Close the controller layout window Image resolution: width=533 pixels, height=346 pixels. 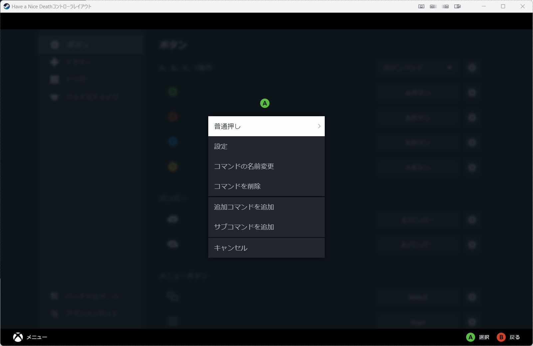click(x=523, y=6)
